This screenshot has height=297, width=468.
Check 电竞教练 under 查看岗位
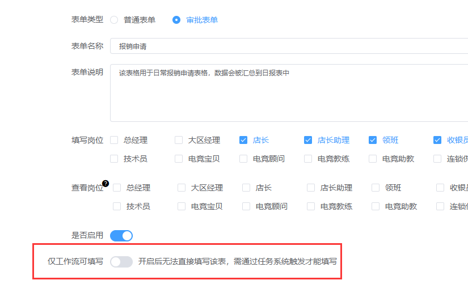(x=311, y=206)
